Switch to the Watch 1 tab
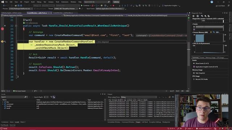 [x=22, y=122]
